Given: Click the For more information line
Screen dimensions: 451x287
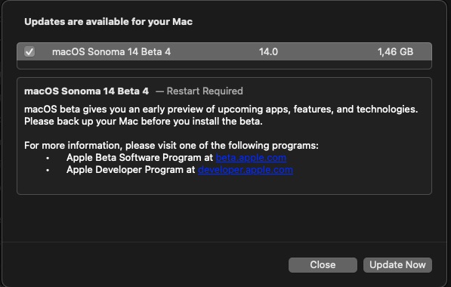Looking at the screenshot, I should click(x=171, y=146).
